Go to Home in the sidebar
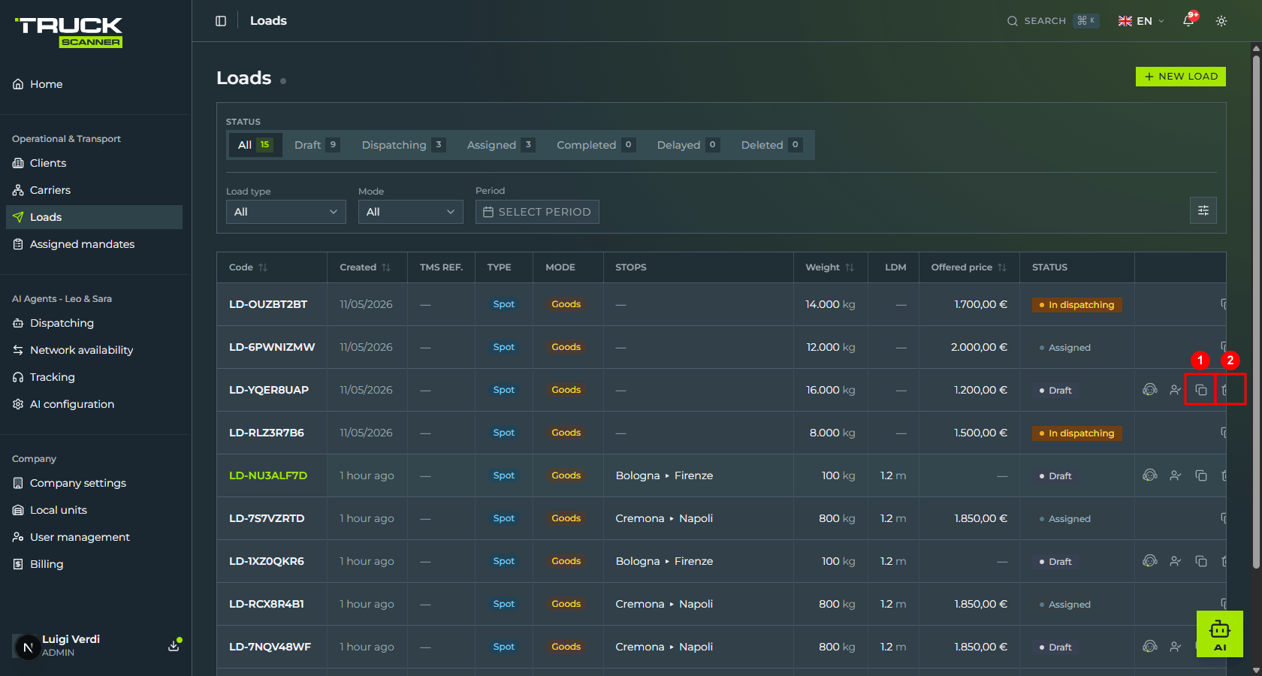This screenshot has height=676, width=1262. [x=95, y=84]
